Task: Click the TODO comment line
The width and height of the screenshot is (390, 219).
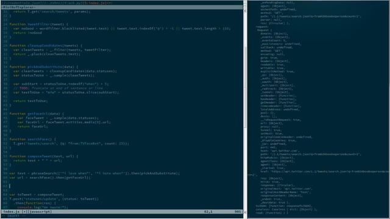Action: (x=58, y=88)
